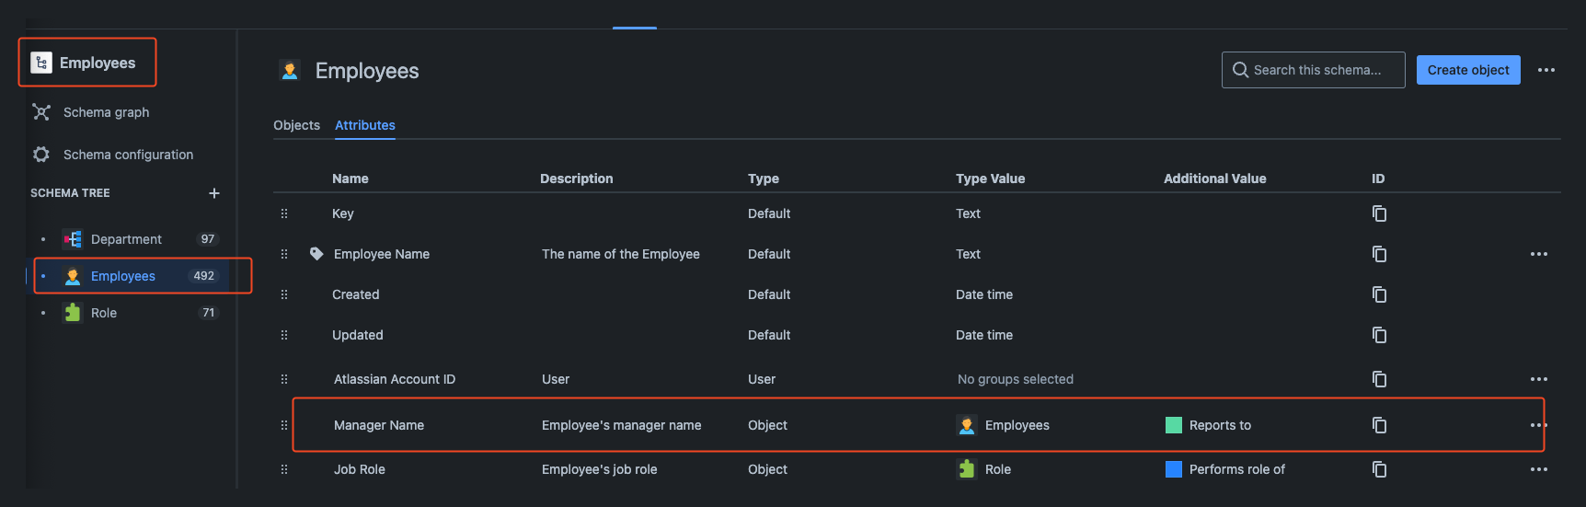Open actions menu for Atlassian Account ID row

pyautogui.click(x=1539, y=379)
